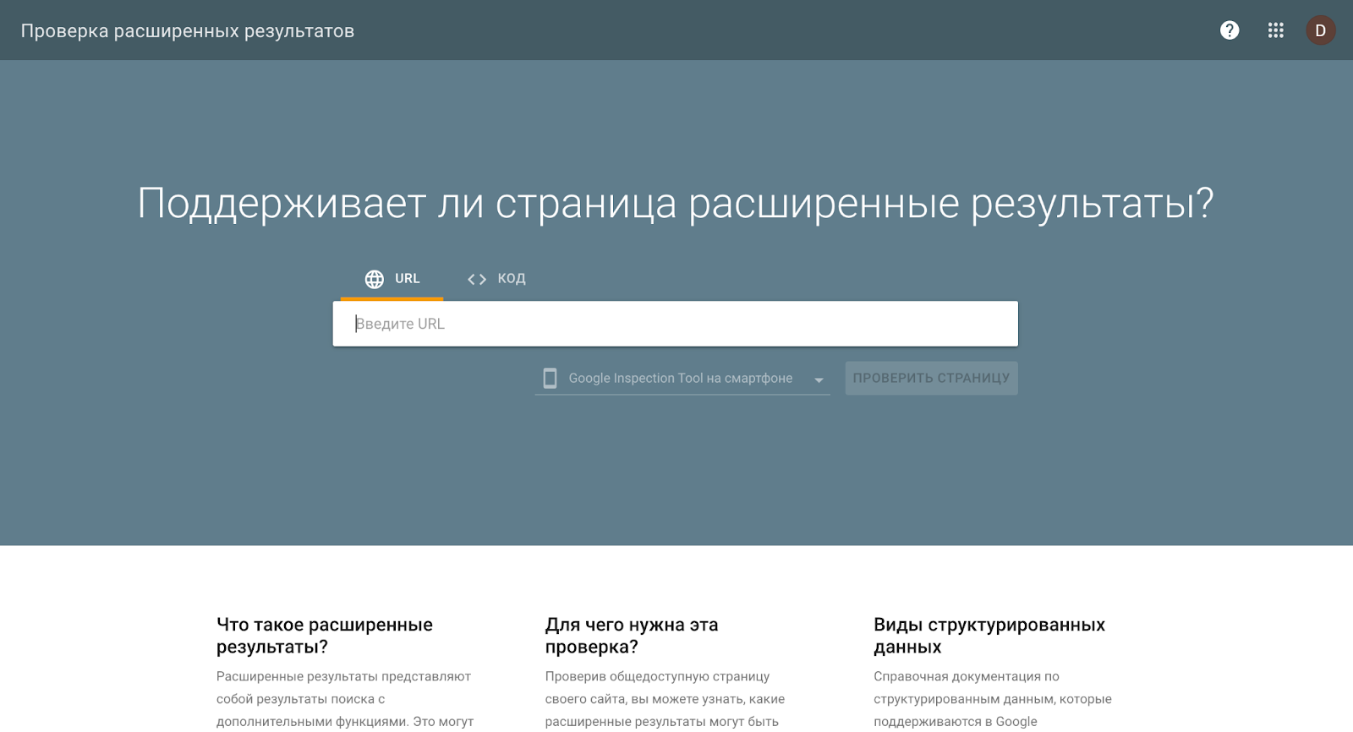Switch to the URL tab label
1353x732 pixels.
[x=407, y=278]
